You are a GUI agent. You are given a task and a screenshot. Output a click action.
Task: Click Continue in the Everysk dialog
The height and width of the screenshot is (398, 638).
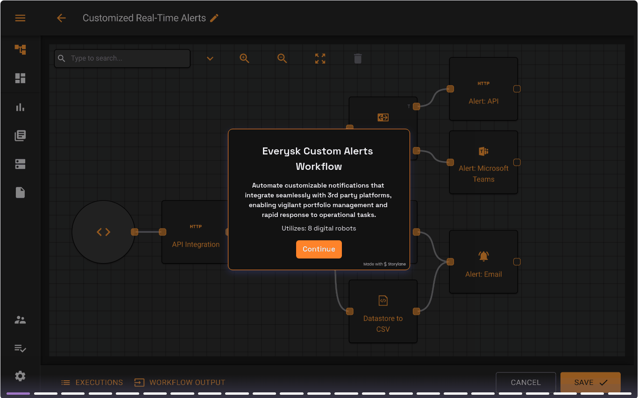tap(319, 249)
